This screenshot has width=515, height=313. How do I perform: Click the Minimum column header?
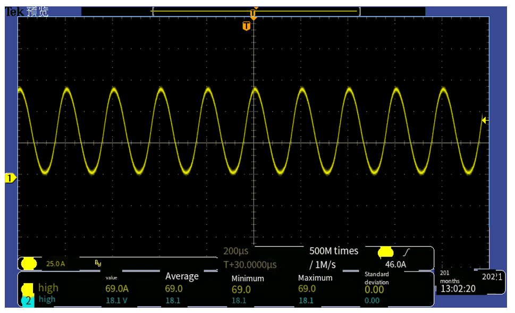[248, 278]
